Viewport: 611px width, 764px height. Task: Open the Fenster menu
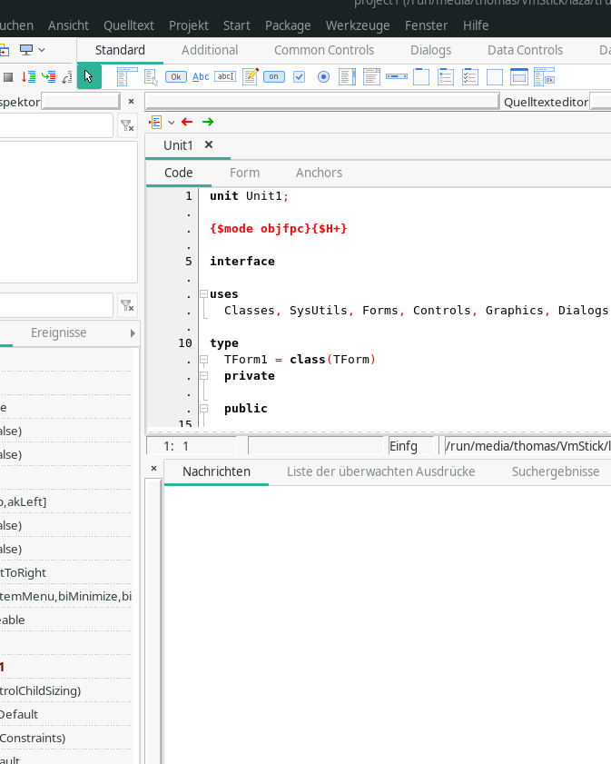click(x=426, y=25)
